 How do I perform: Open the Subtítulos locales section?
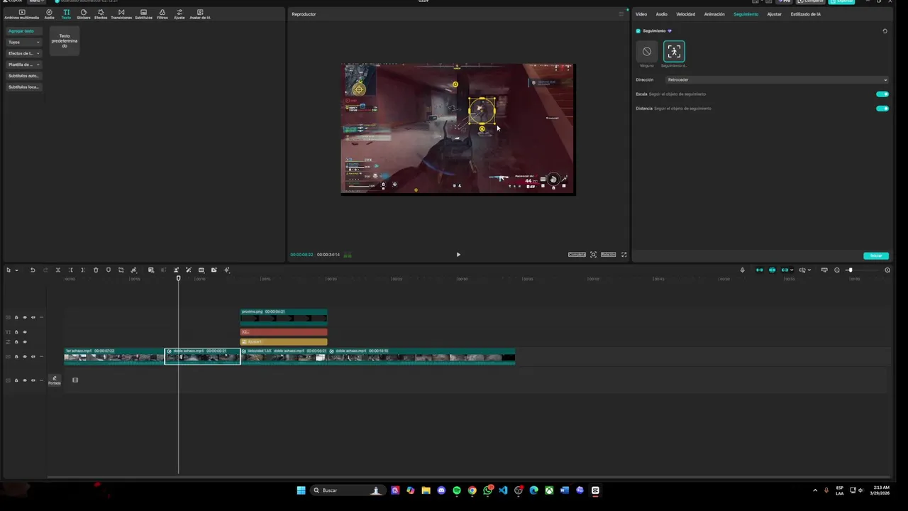23,87
